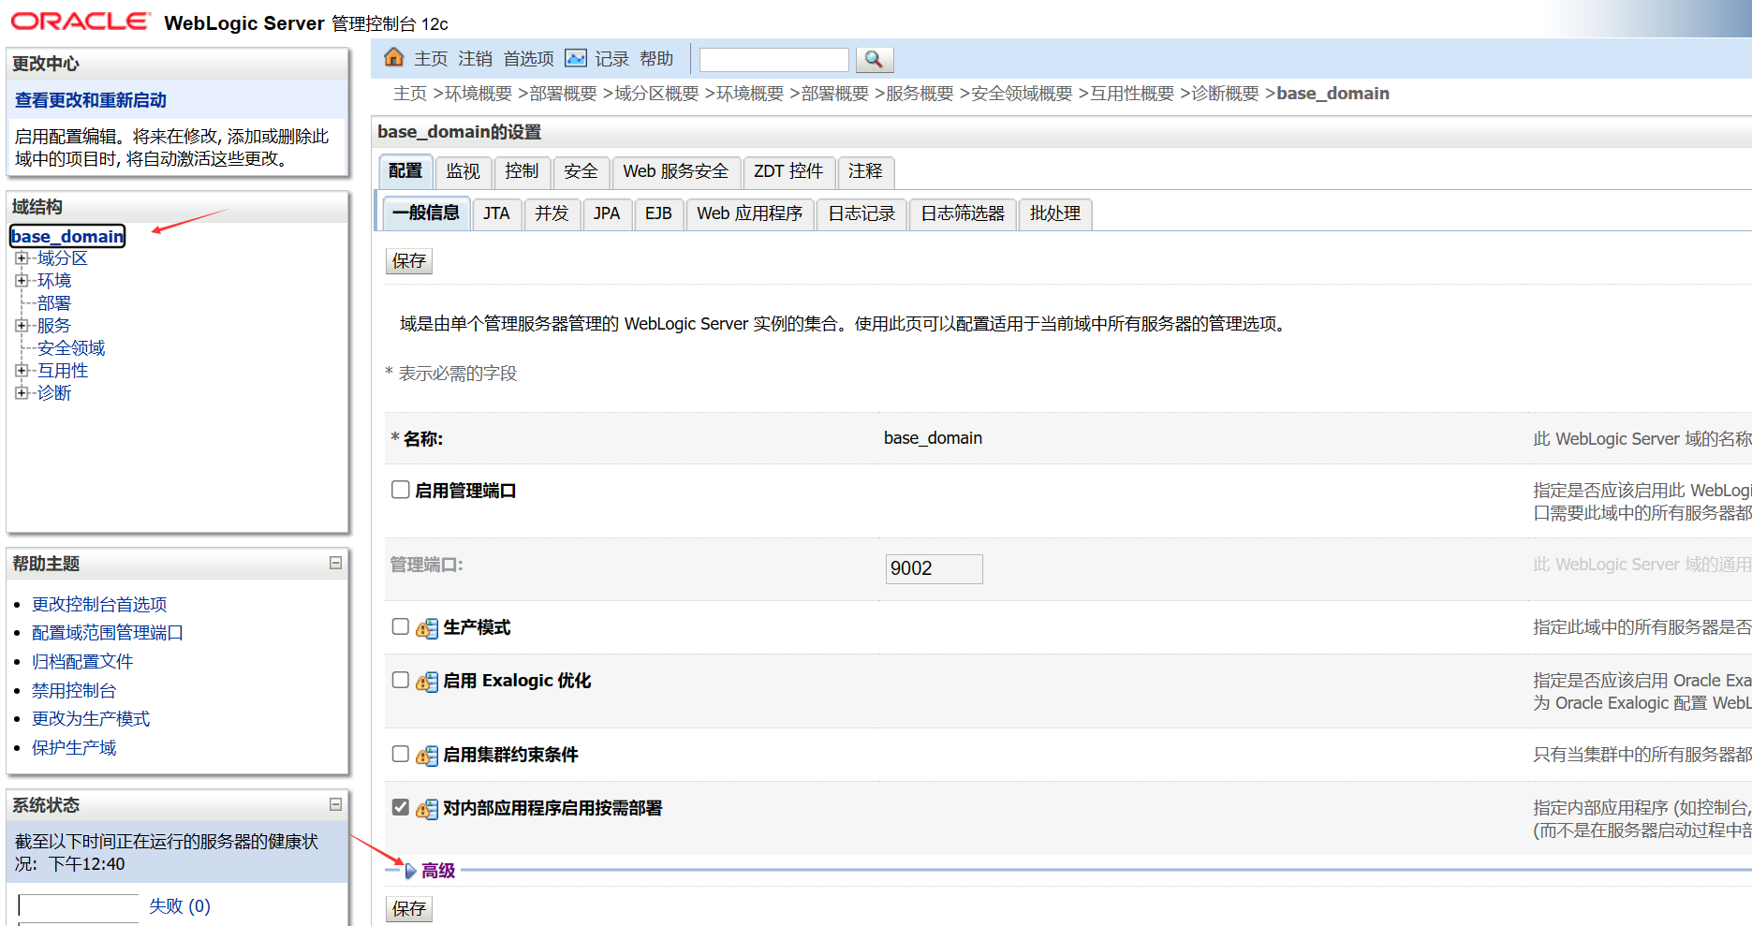Click 安全领域概要 in the breadcrumb
Screen dimensions: 1752x926
[x=1022, y=94]
